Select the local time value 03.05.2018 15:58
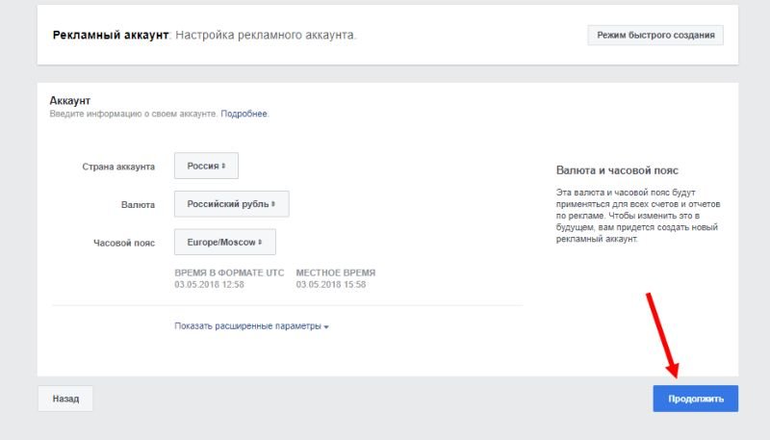The height and width of the screenshot is (440, 770). coord(330,284)
